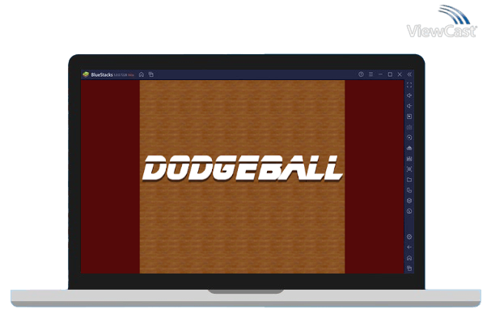Click the Android home icon in sidebar
Image resolution: width=487 pixels, height=335 pixels.
409,258
